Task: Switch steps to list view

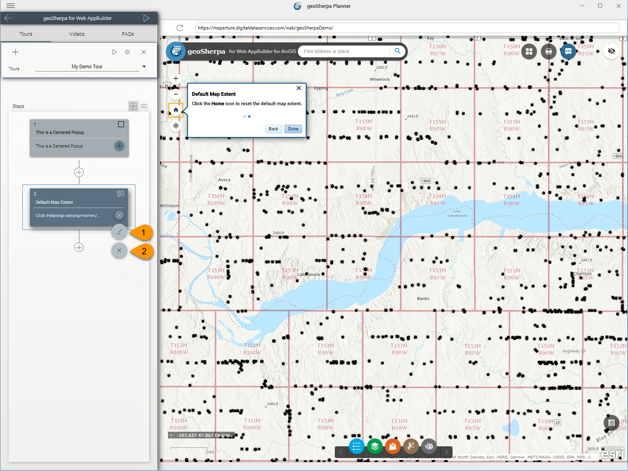Action: coord(144,106)
